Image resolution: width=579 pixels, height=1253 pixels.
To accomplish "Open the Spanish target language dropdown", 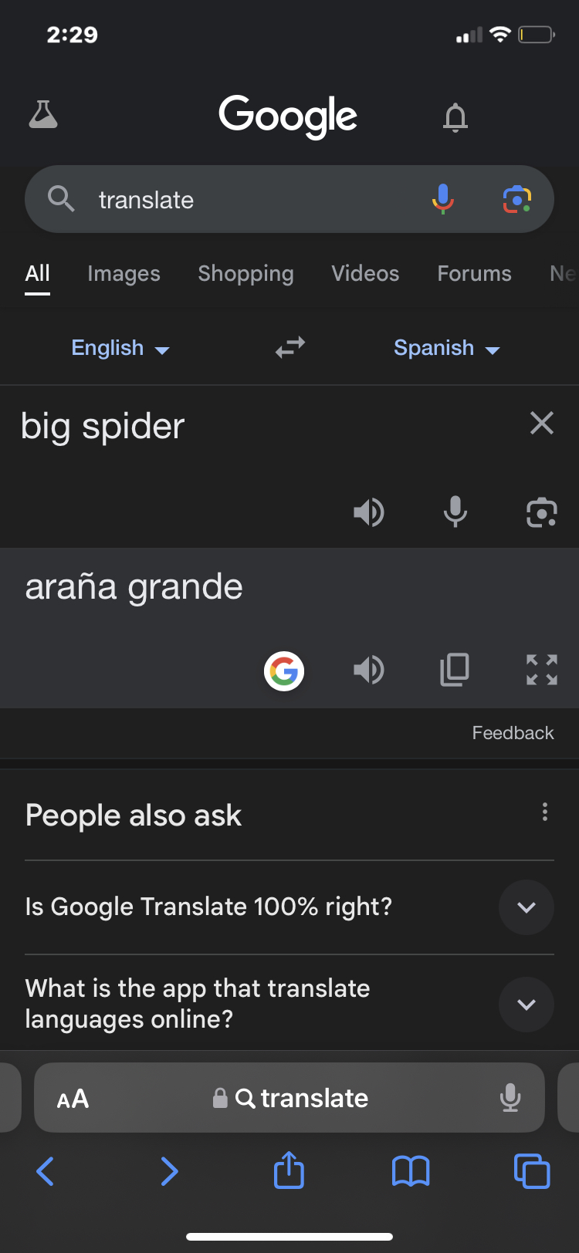I will pos(446,349).
